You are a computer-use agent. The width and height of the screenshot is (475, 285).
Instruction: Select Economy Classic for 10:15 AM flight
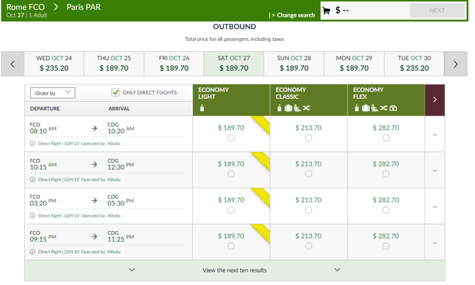(308, 174)
